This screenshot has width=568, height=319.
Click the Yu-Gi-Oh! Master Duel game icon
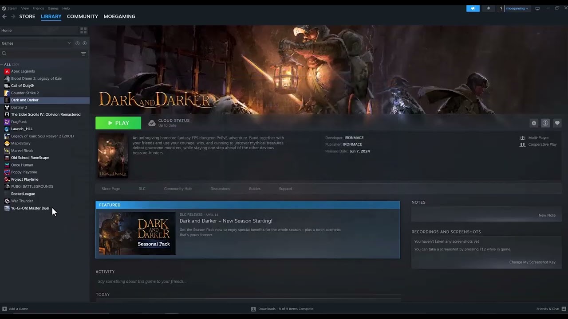tap(7, 208)
